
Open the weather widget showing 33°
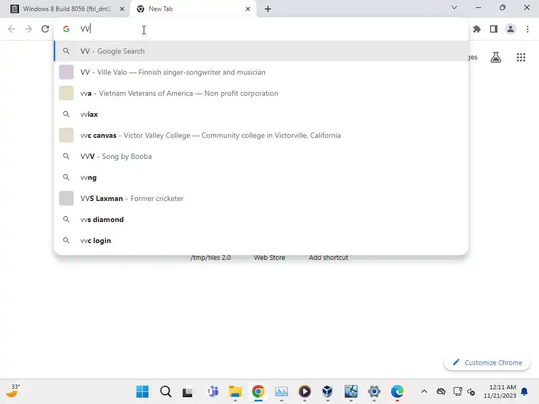13,391
